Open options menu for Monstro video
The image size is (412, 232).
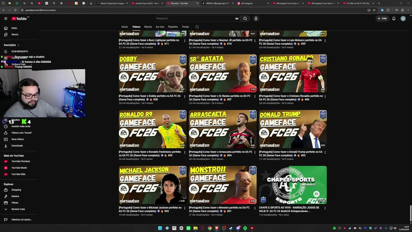click(255, 208)
